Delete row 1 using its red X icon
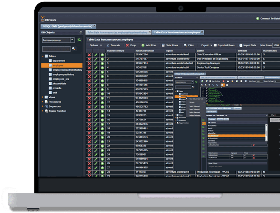Image resolution: width=280 pixels, height=213 pixels. 89,55
